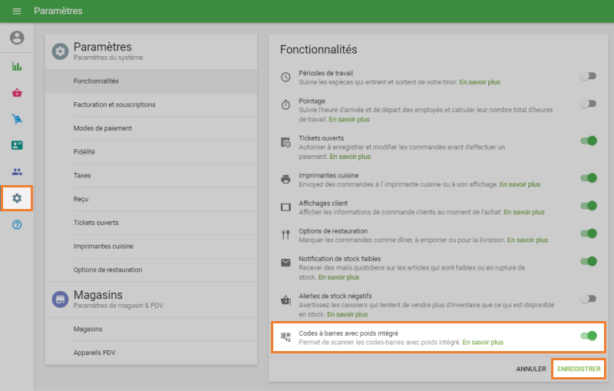614x391 pixels.
Task: Click the settings gear sidebar icon
Action: tap(17, 198)
